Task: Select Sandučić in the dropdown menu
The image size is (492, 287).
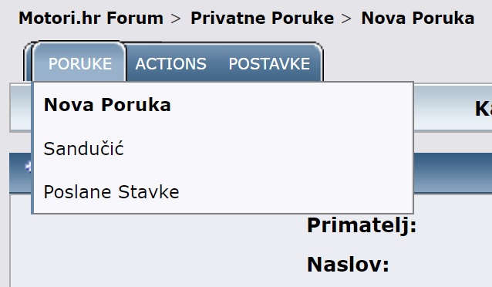Action: 83,149
